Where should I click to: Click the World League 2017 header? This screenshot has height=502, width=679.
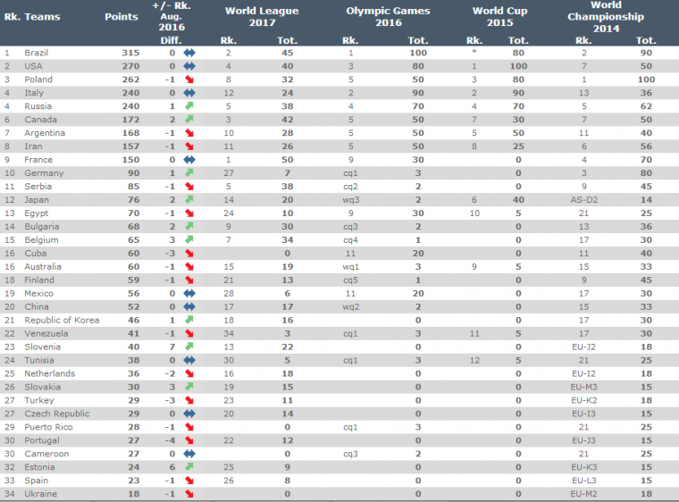[x=262, y=16]
